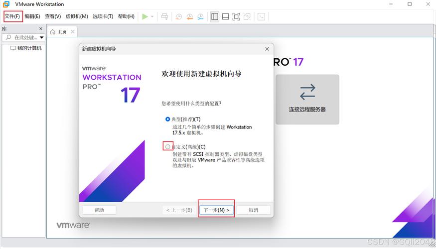Click the green Power On play icon
The width and height of the screenshot is (436, 249).
pyautogui.click(x=145, y=16)
